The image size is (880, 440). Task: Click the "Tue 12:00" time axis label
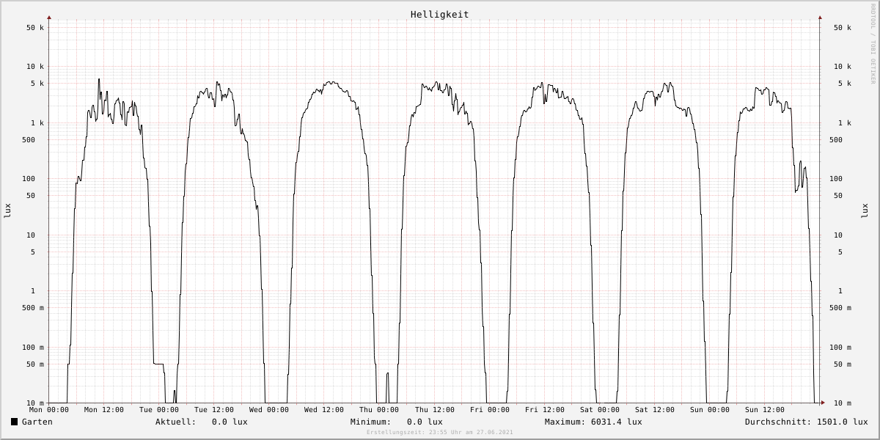click(214, 410)
